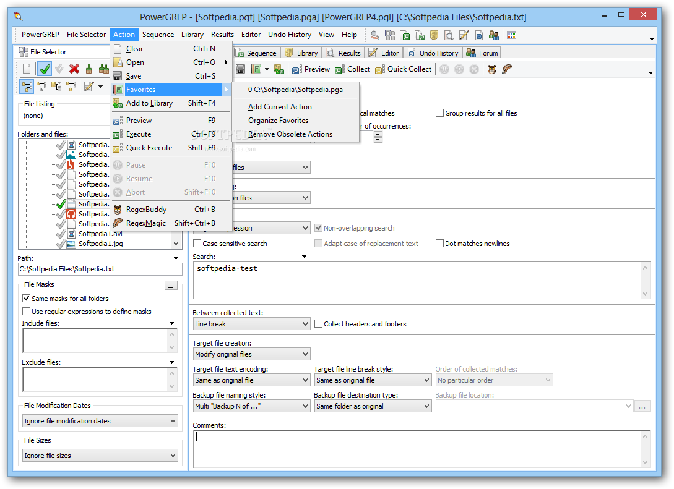Expand the Path history dropdown arrow
The height and width of the screenshot is (489, 674).
point(176,258)
